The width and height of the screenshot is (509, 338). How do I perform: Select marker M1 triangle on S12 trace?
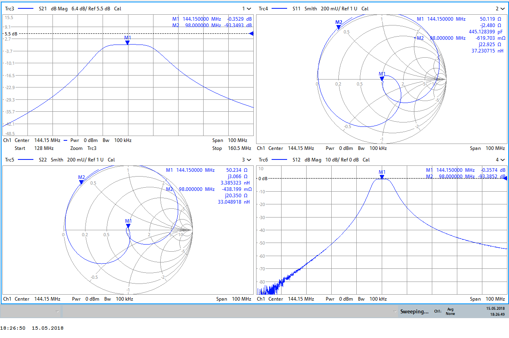click(x=382, y=177)
